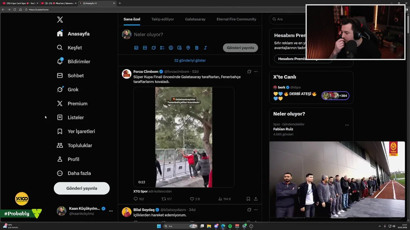Open account menu dots beside Kaan Küçükyılmaz

(111, 211)
